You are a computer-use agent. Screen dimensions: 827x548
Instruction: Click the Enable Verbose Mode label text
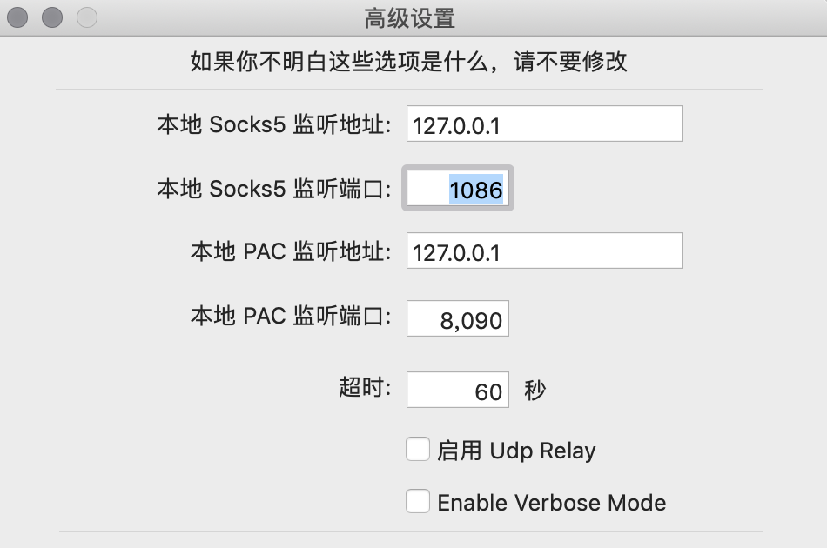[551, 503]
